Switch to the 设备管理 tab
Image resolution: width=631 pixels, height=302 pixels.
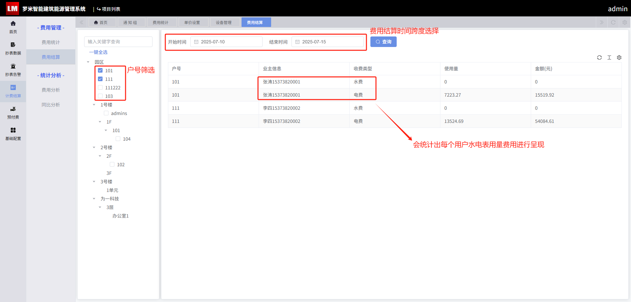pyautogui.click(x=225, y=22)
